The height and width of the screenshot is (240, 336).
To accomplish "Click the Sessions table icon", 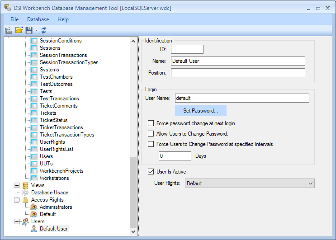I will tap(34, 48).
